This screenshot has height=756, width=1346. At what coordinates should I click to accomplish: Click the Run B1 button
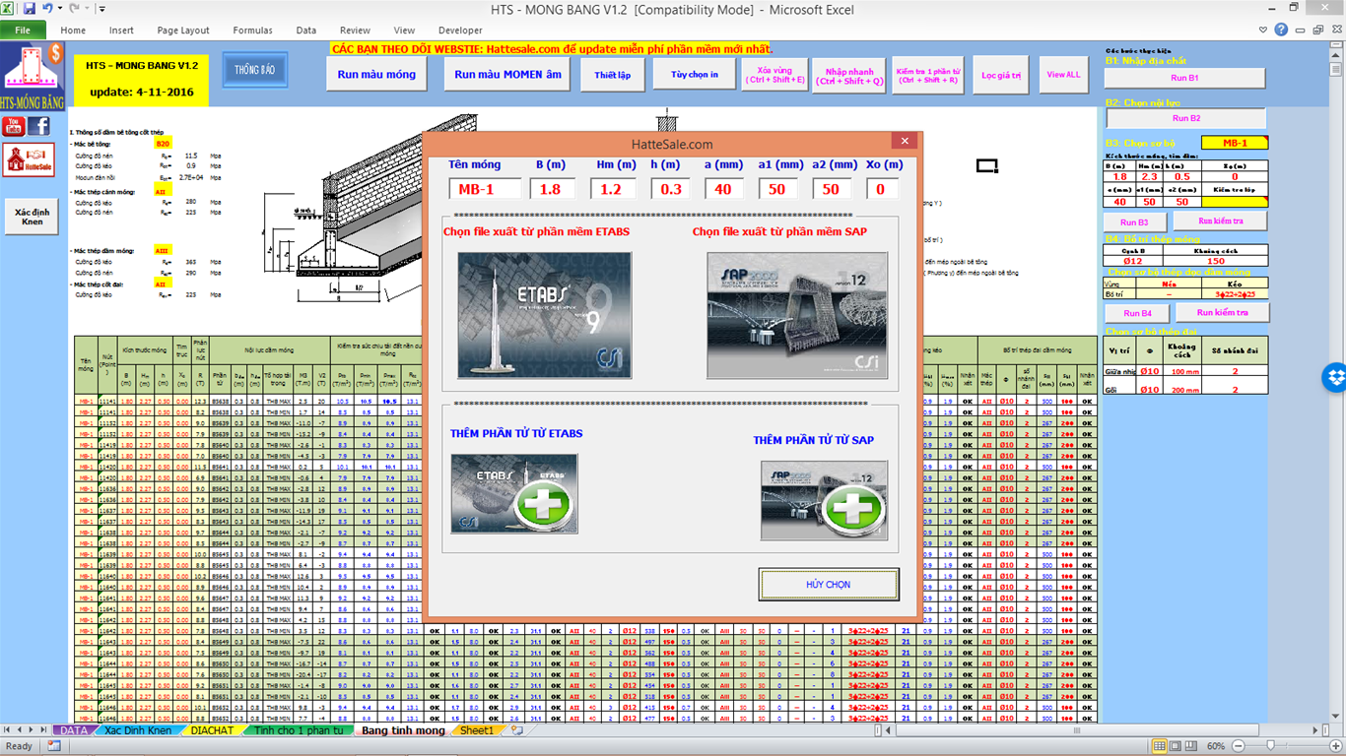[1184, 78]
